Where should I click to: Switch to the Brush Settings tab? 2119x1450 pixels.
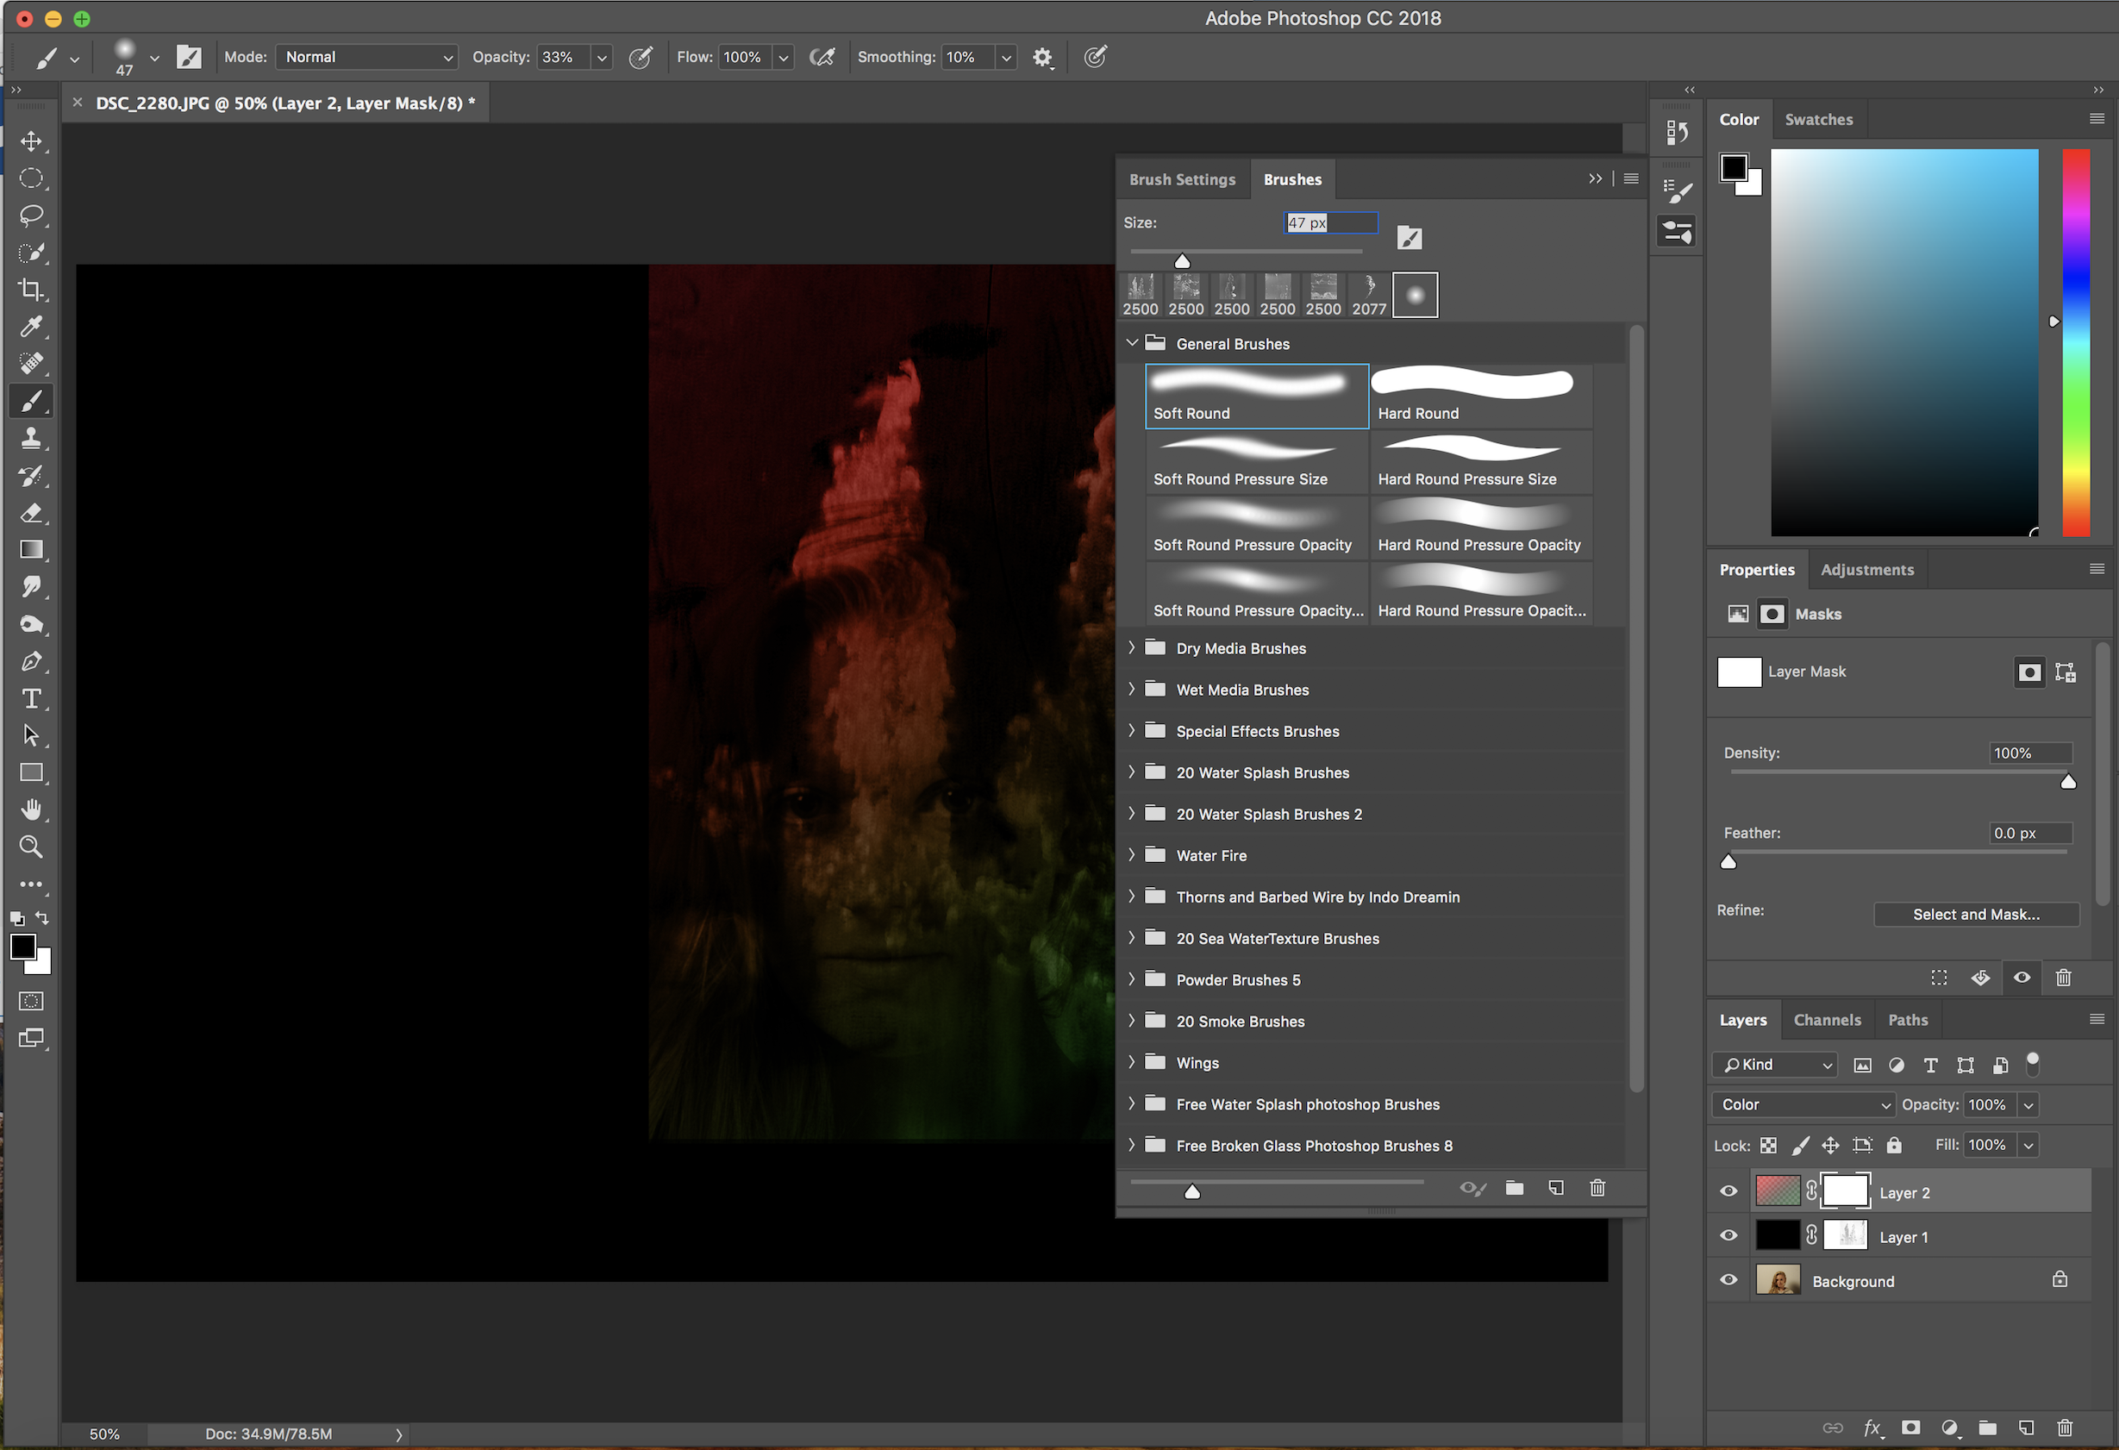click(1182, 179)
